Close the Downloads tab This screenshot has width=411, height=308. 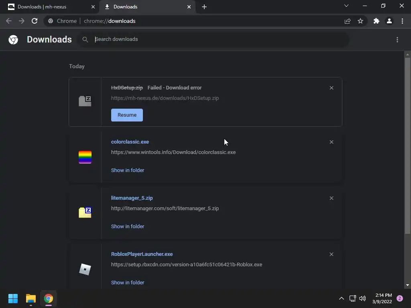coord(189,7)
